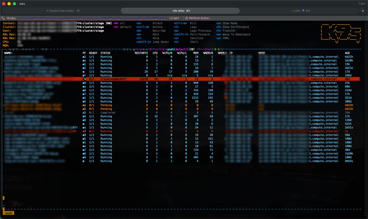Click the AGE column header

pos(347,53)
